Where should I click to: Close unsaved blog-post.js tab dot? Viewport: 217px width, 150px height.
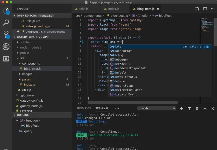(x=158, y=9)
